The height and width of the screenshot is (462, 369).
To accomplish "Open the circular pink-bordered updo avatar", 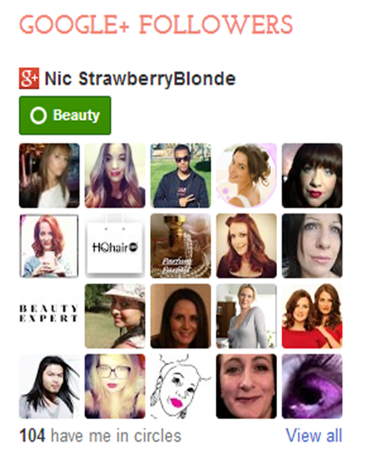I will coord(247,176).
